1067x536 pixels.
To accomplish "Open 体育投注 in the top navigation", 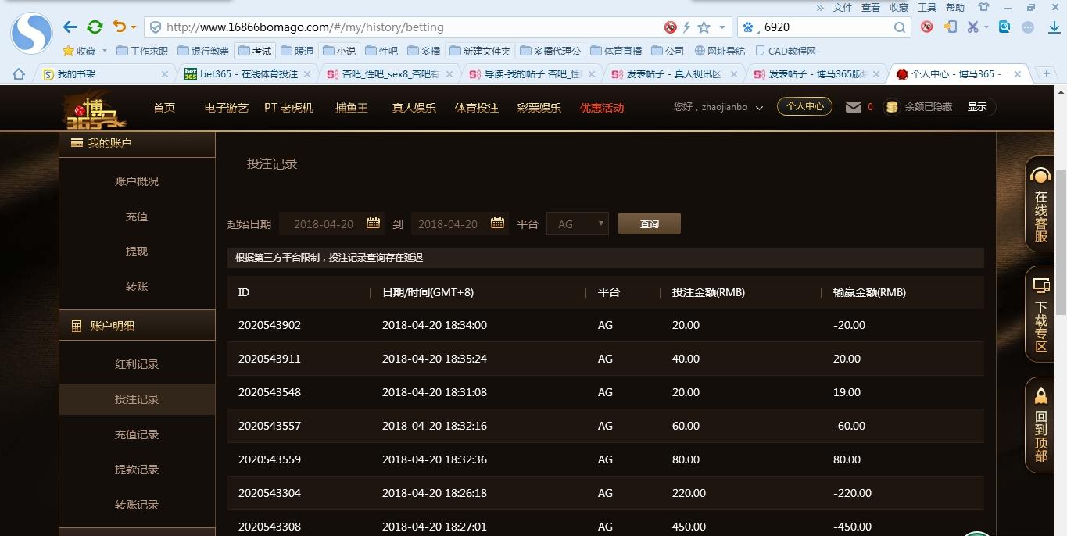I will (477, 108).
